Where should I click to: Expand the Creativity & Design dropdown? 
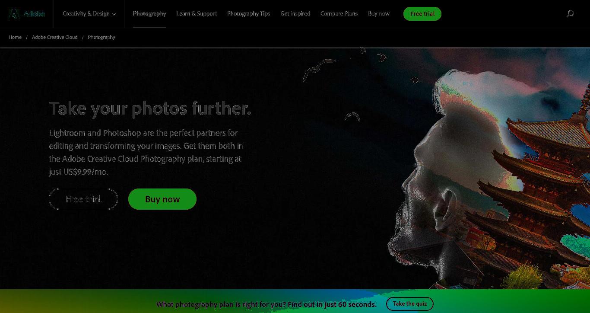pyautogui.click(x=89, y=14)
